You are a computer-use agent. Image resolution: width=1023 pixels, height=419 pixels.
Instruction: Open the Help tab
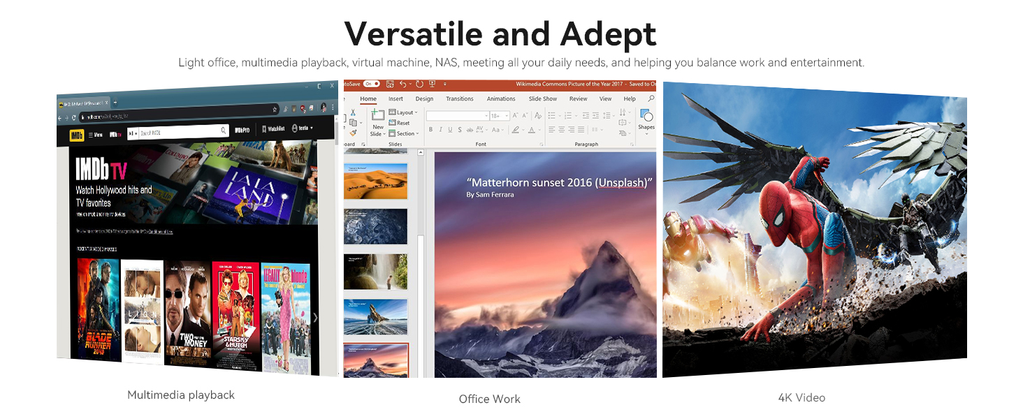point(630,99)
